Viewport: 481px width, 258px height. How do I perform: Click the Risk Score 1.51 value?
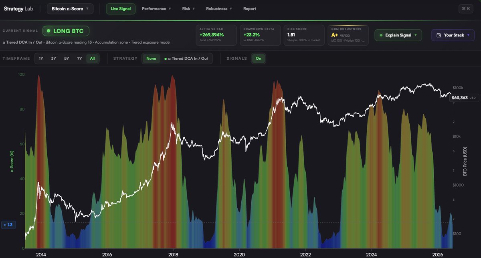pyautogui.click(x=291, y=35)
